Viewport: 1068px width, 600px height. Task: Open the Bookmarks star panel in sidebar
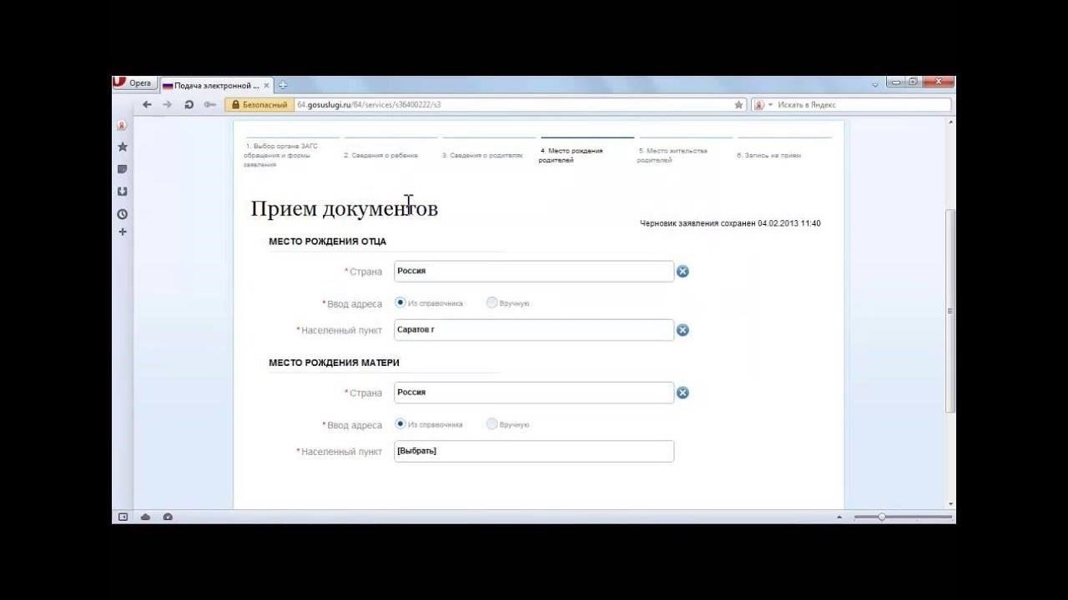122,147
